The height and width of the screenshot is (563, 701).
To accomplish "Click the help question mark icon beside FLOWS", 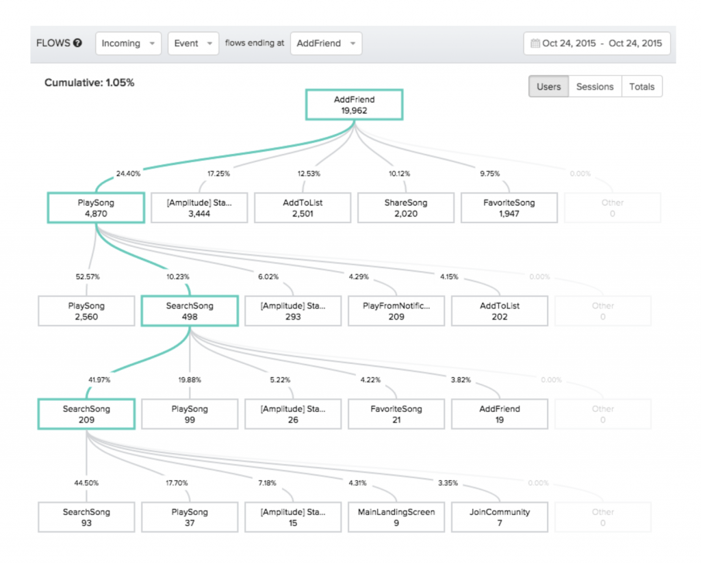I will 78,43.
